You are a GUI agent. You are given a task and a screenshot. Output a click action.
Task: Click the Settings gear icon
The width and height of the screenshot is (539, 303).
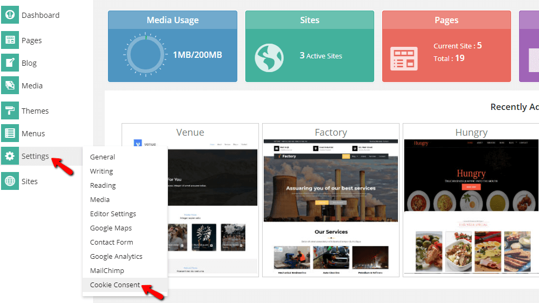10,156
